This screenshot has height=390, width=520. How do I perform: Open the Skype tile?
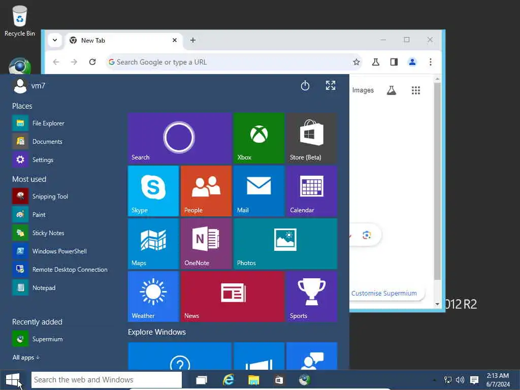click(153, 191)
